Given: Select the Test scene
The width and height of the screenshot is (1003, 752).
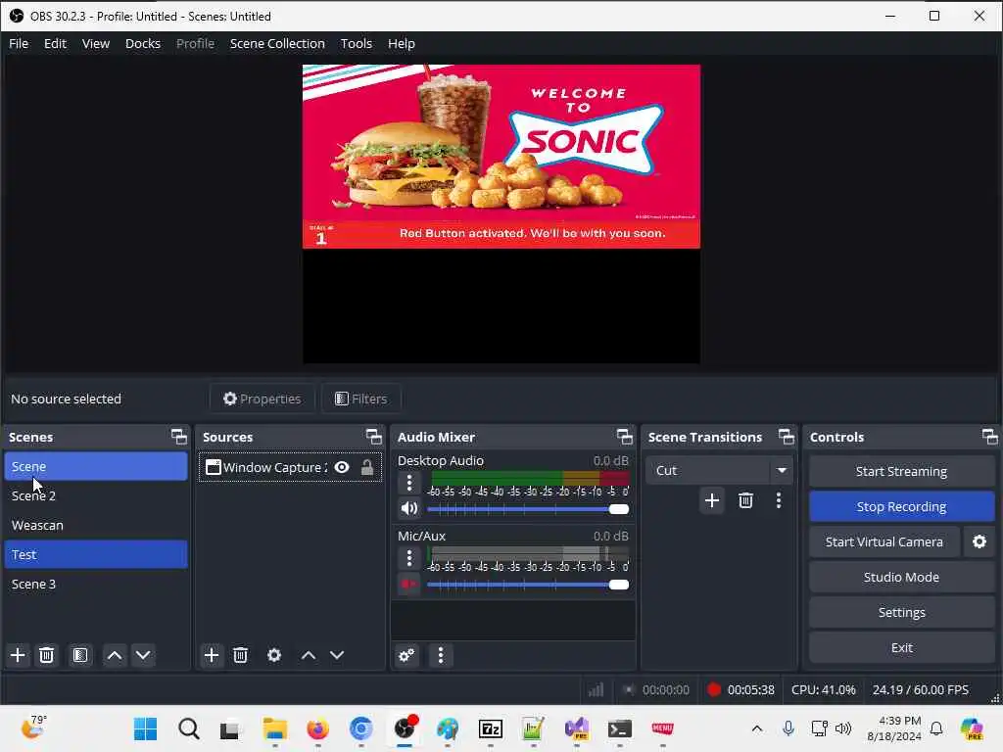Looking at the screenshot, I should click(96, 554).
